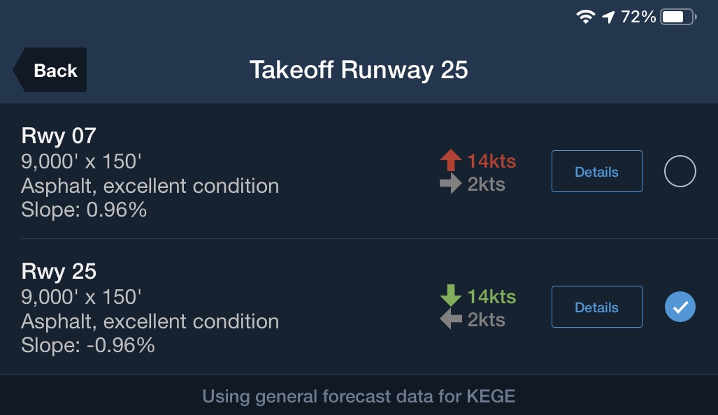Tap the location services arrow icon
The width and height of the screenshot is (718, 415).
coord(608,17)
